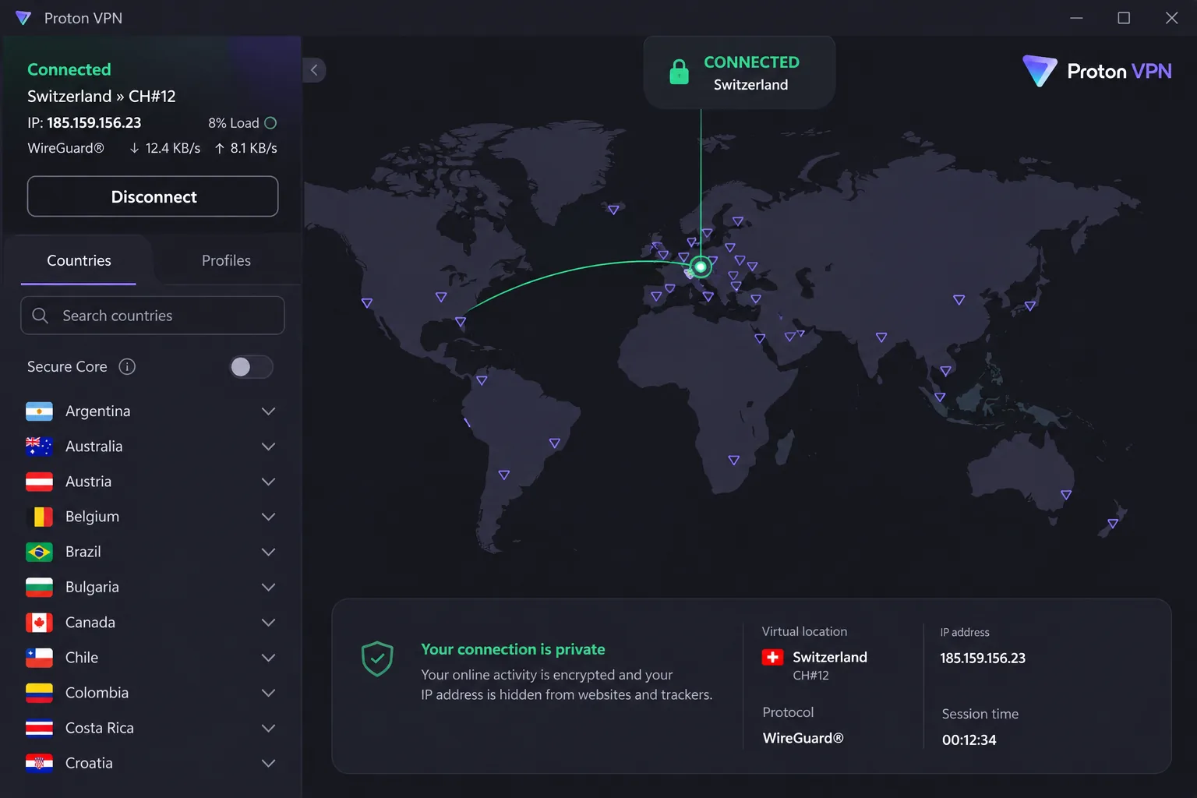The height and width of the screenshot is (798, 1197).
Task: Click the New Zealand server marker on map
Action: (1113, 524)
